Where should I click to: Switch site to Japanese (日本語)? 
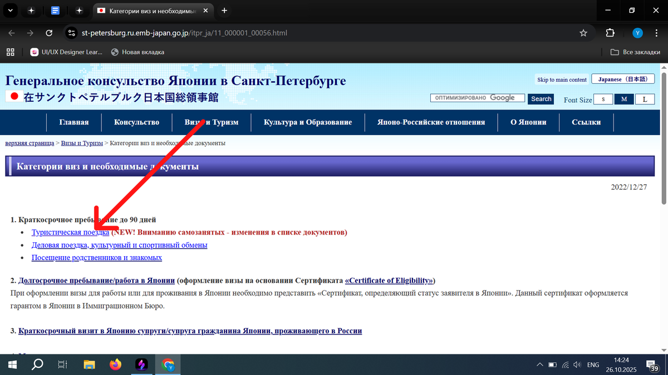click(623, 79)
